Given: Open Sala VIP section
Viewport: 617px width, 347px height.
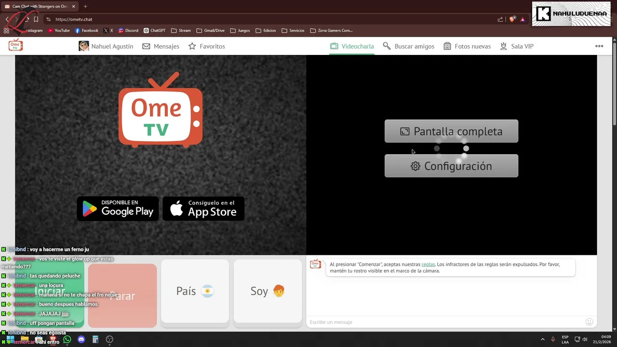Looking at the screenshot, I should [x=516, y=46].
